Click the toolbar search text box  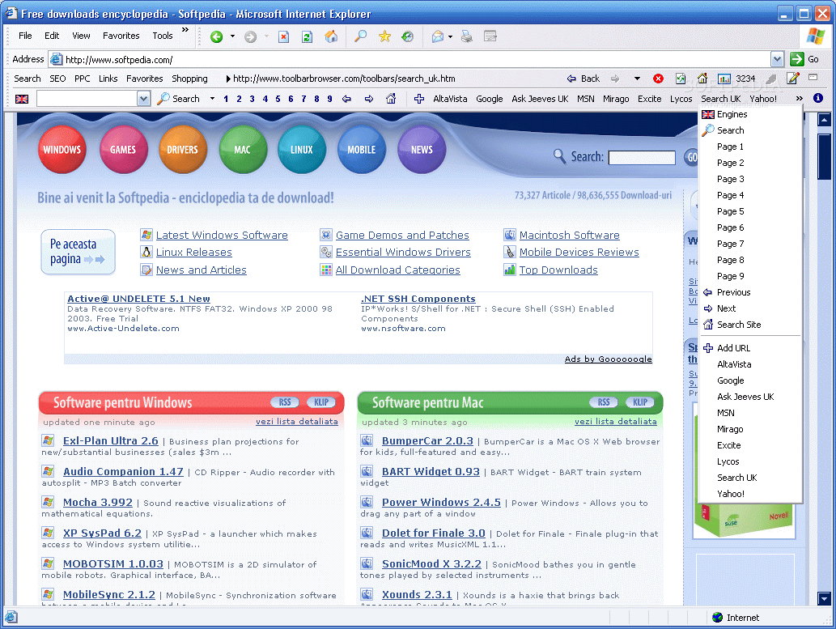(x=87, y=99)
